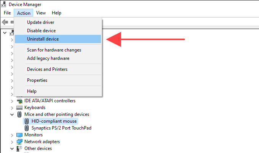Open Properties from the Action menu

tap(37, 80)
